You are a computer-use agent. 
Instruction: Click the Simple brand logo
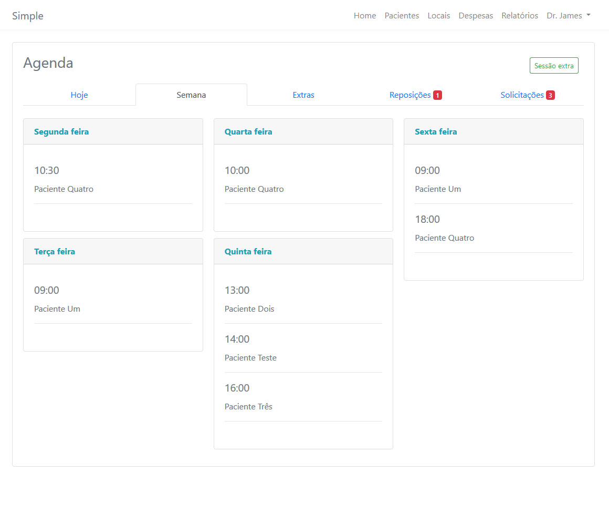tap(28, 16)
